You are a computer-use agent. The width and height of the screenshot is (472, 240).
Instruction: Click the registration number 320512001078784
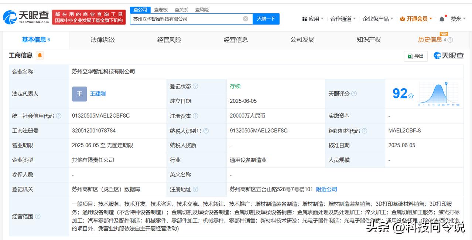tap(94, 131)
